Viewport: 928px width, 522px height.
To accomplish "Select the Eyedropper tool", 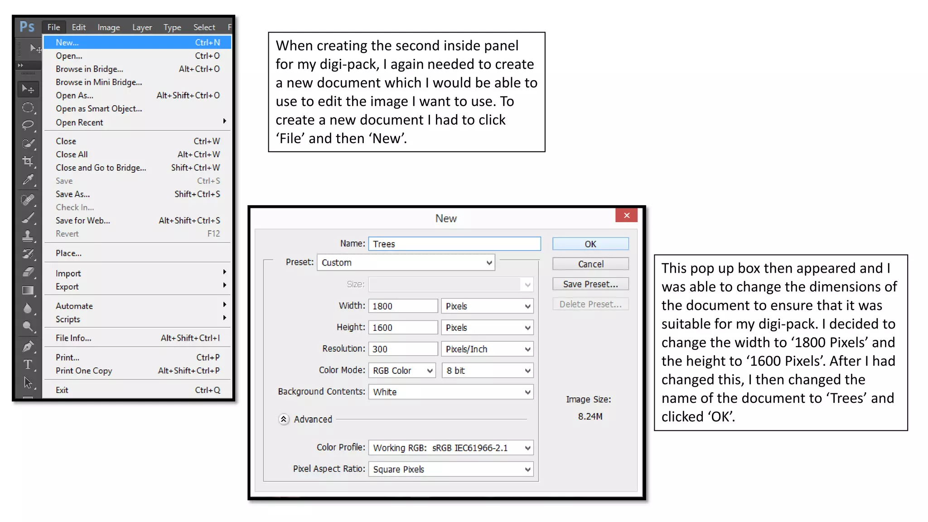I will tap(28, 180).
